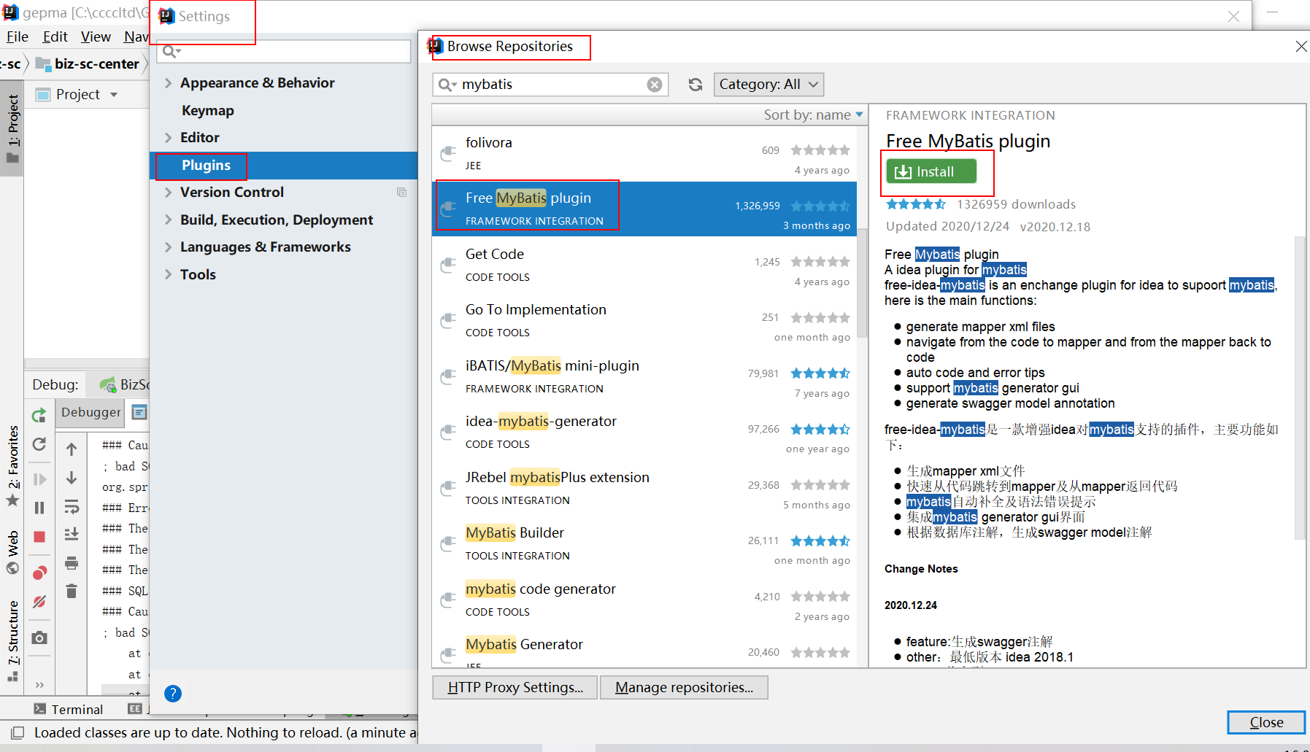The image size is (1310, 752).
Task: Open View Breakpoints red circles icon
Action: point(39,573)
